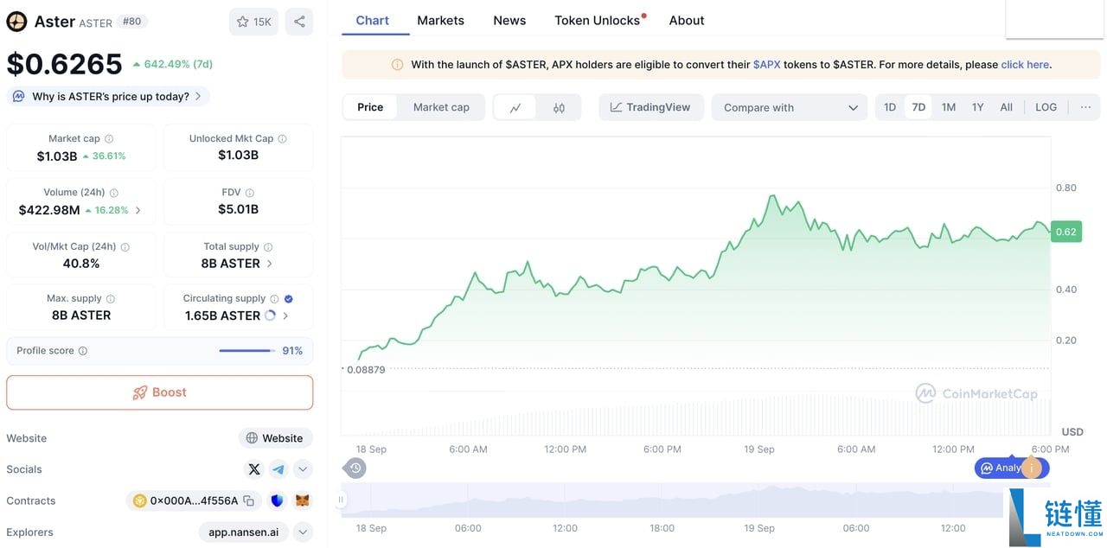Click the left handle of range slider

point(341,500)
